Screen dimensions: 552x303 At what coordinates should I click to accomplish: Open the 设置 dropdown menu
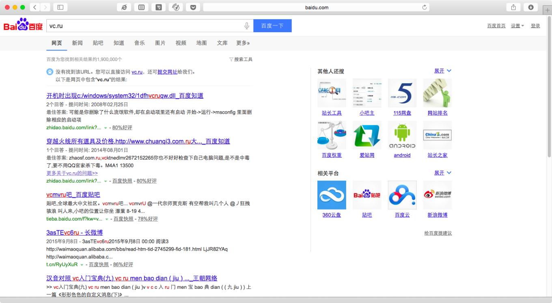517,26
